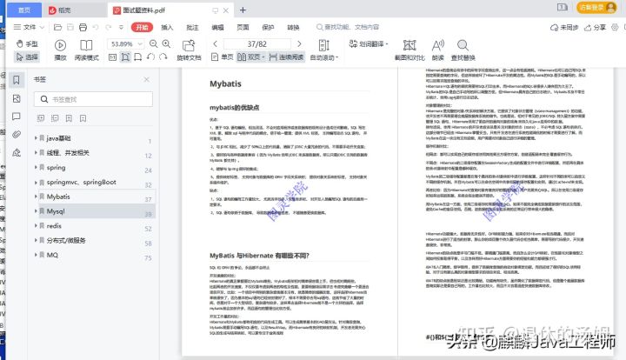Switch to Single page (单页) view
Screen dimensions: 626x360
pos(222,57)
